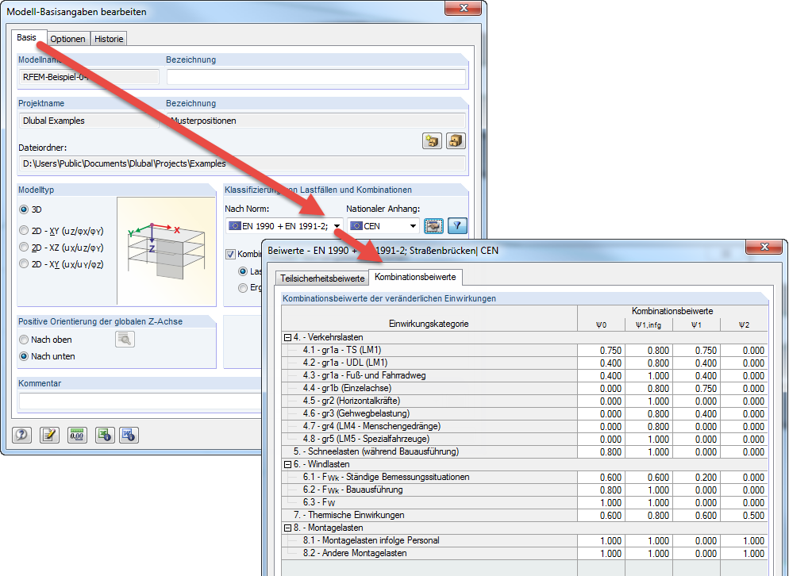The height and width of the screenshot is (576, 789).
Task: Open the edit comment notepad icon
Action: click(x=48, y=435)
